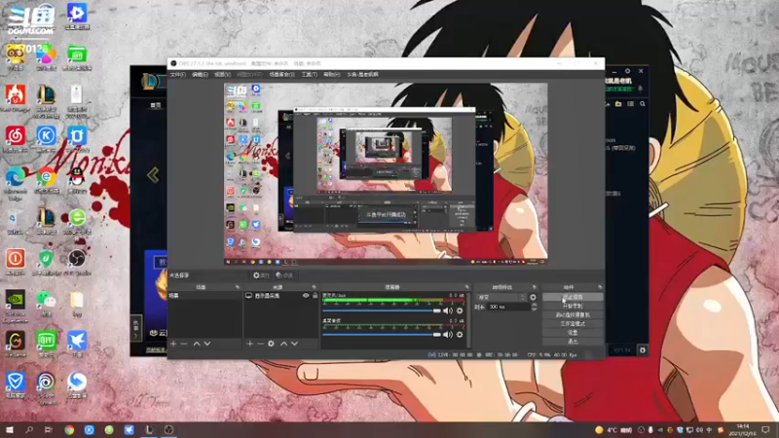Toggle the eye visibility of display capture source
This screenshot has height=438, width=779.
306,296
